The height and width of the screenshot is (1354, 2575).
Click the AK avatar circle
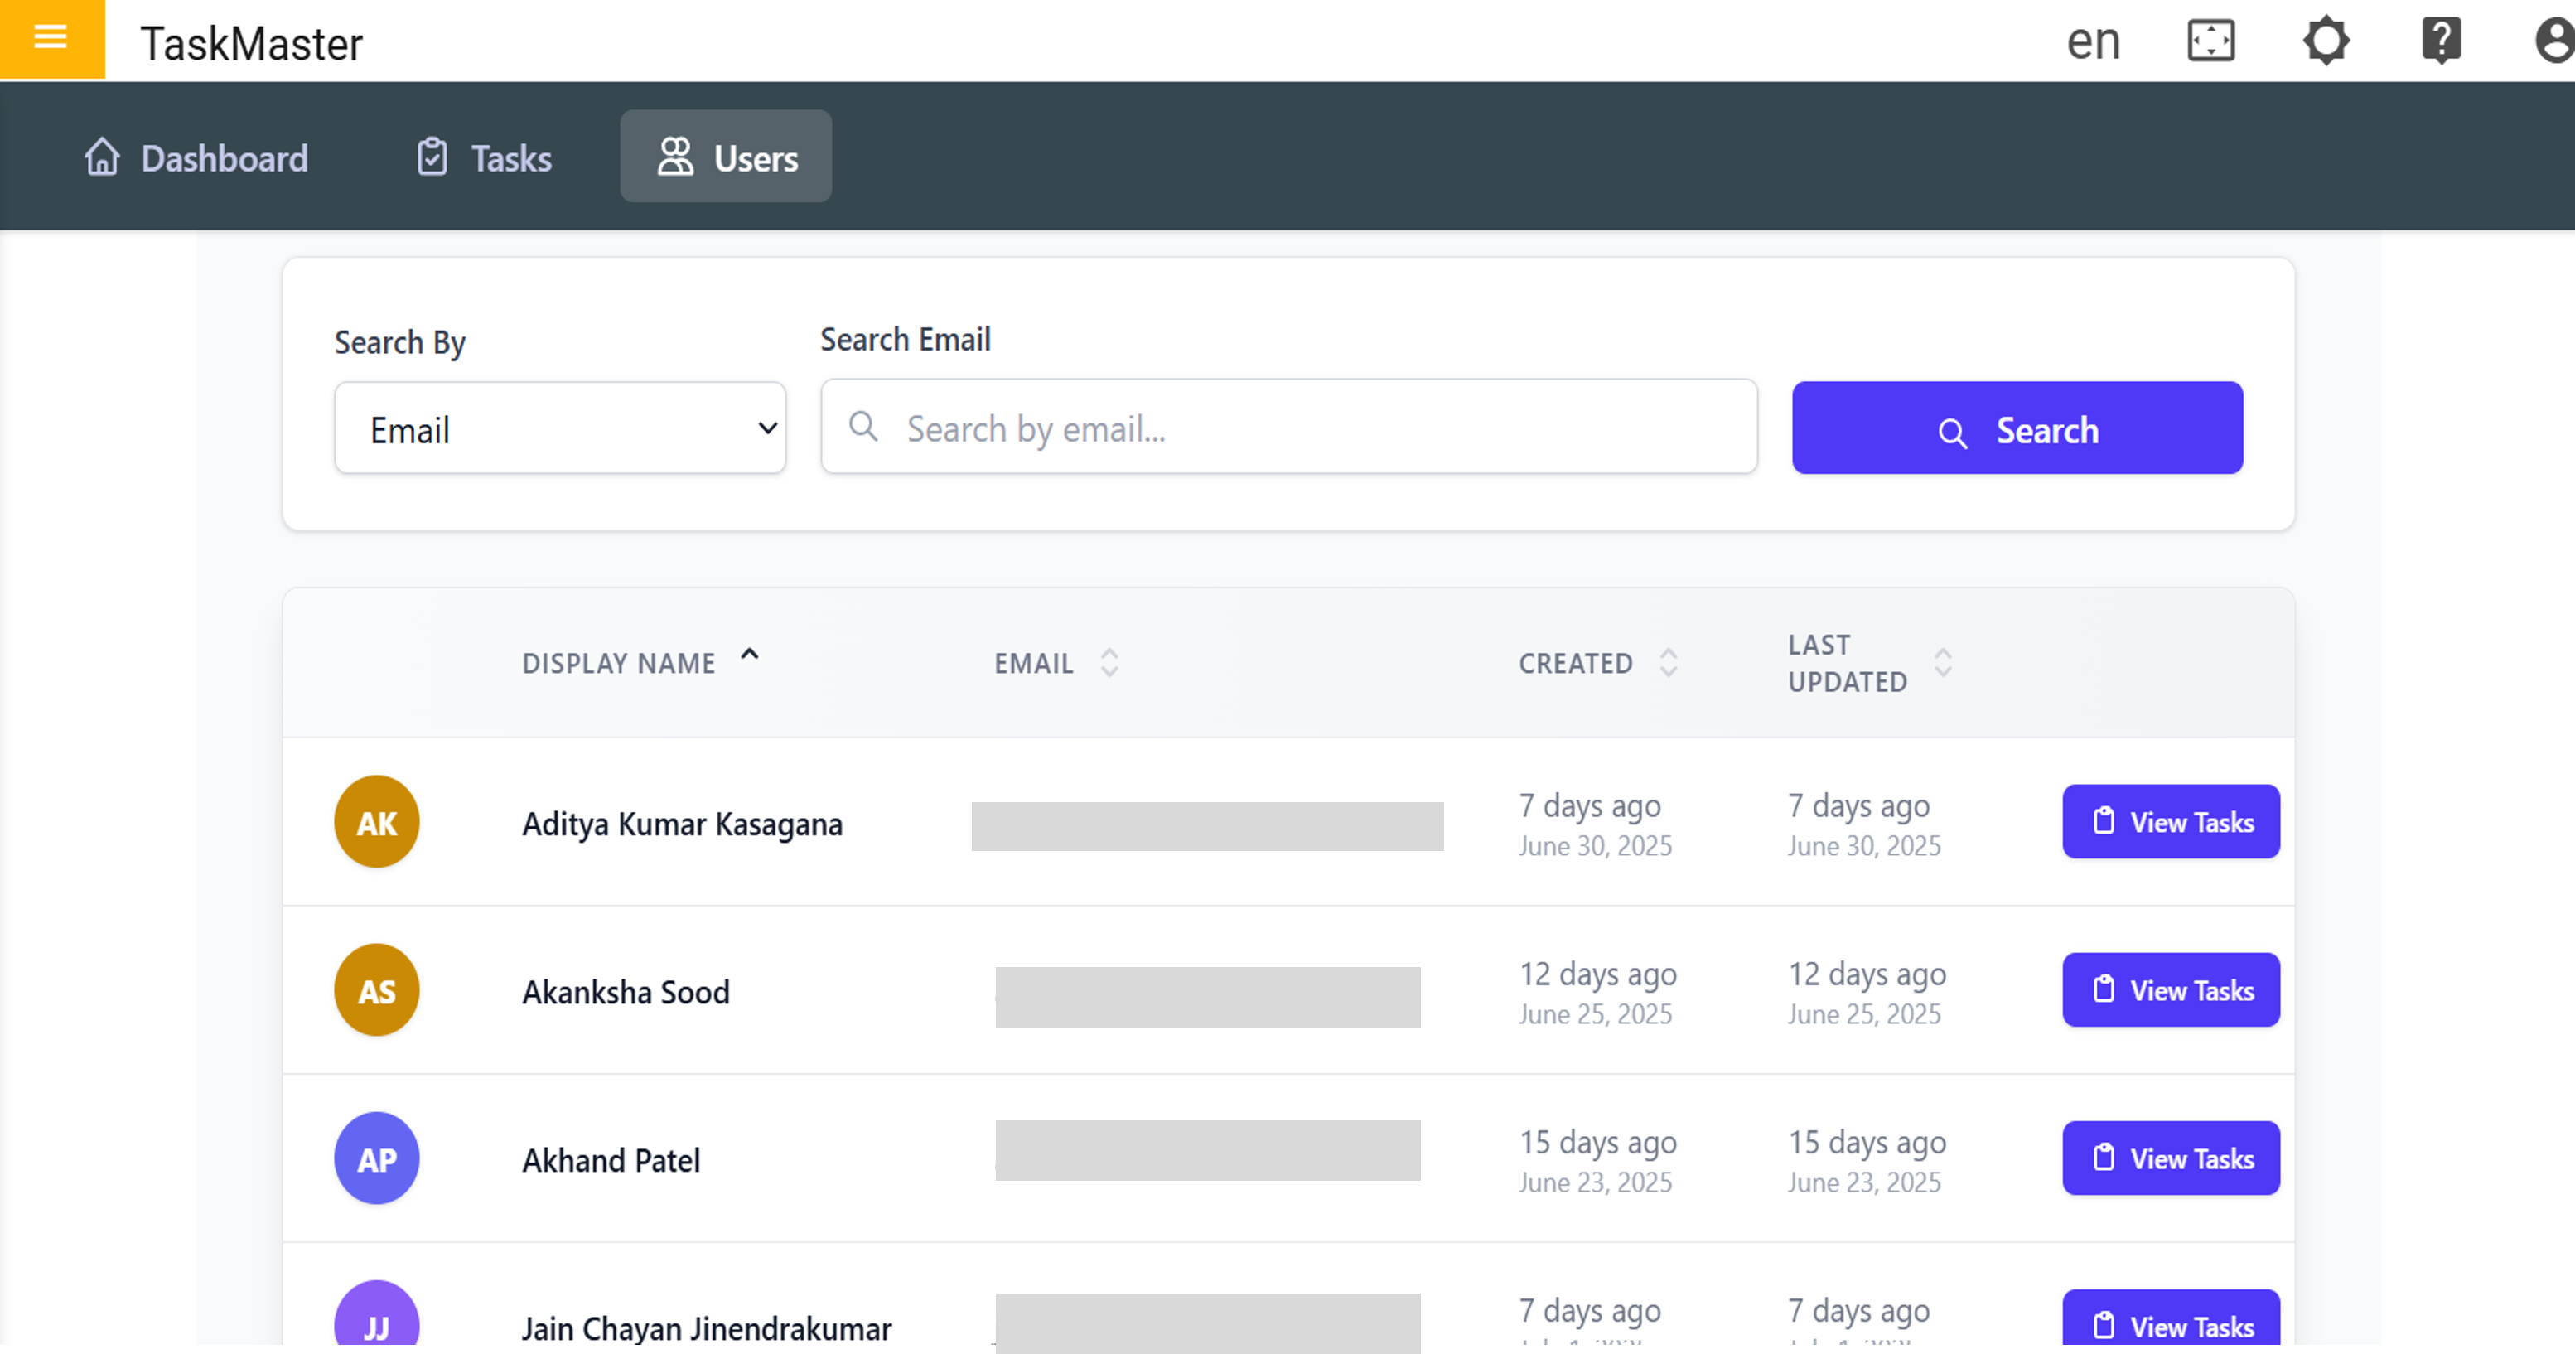[377, 822]
